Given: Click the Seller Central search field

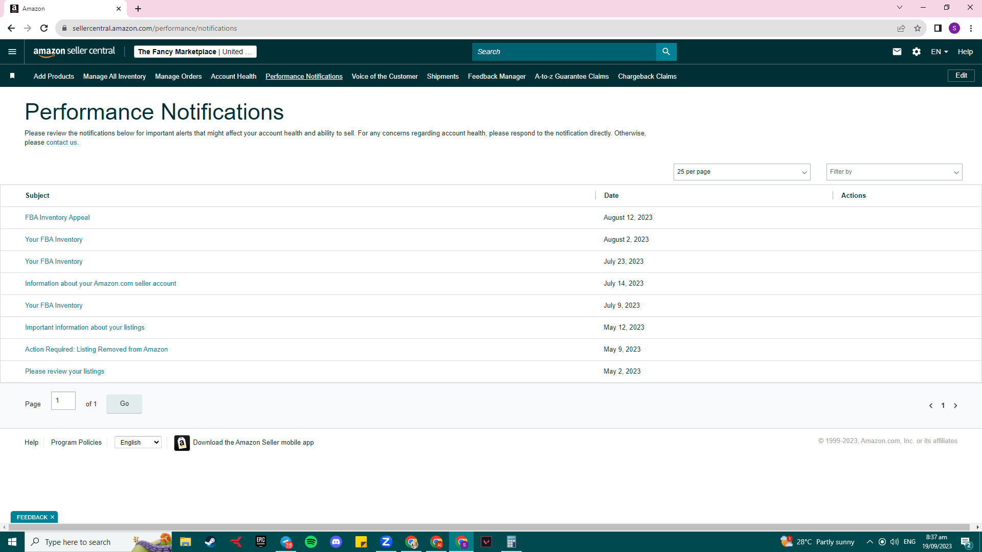Looking at the screenshot, I should pos(564,52).
